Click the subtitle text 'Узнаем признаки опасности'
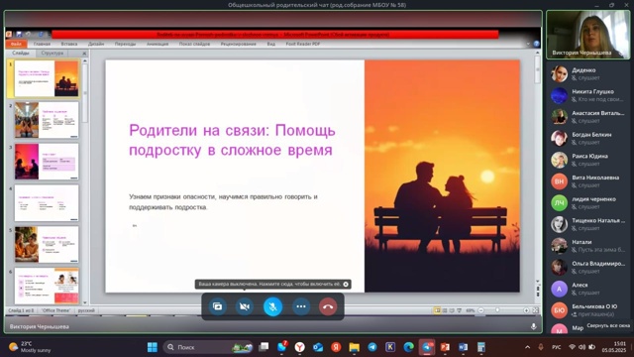634x357 pixels. coord(223,201)
